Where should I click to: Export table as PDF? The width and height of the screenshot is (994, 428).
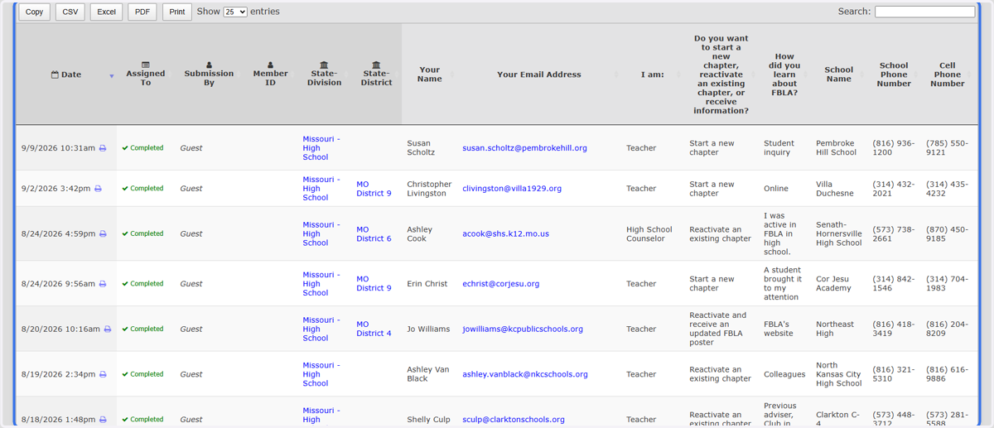142,12
